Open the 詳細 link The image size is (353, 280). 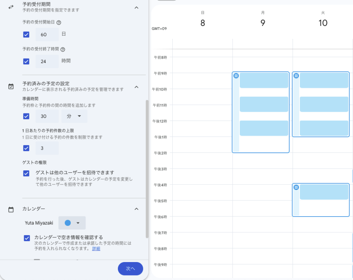[96, 249]
